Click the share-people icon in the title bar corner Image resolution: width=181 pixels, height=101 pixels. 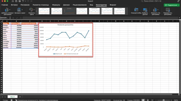coord(179,1)
